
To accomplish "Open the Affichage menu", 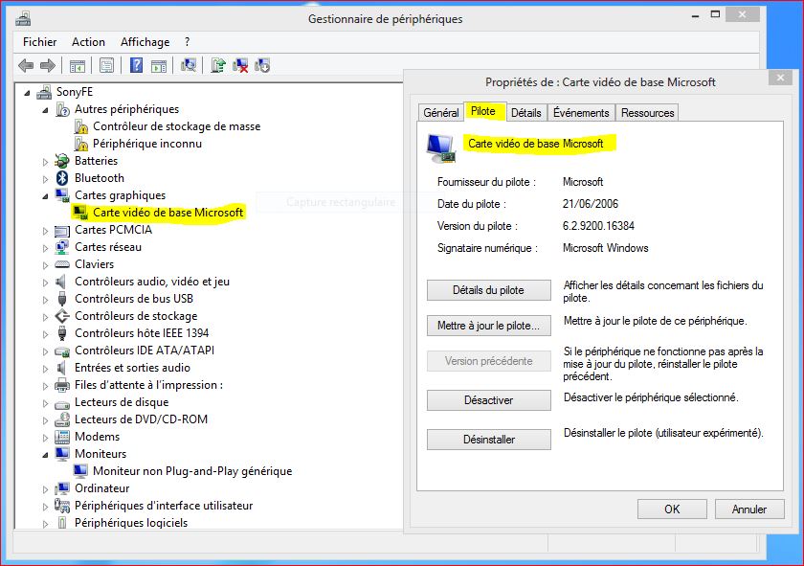I will click(x=145, y=41).
